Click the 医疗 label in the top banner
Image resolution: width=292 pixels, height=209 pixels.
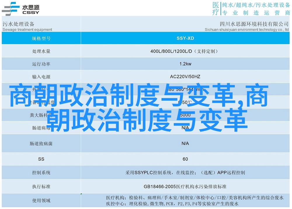[215, 8]
